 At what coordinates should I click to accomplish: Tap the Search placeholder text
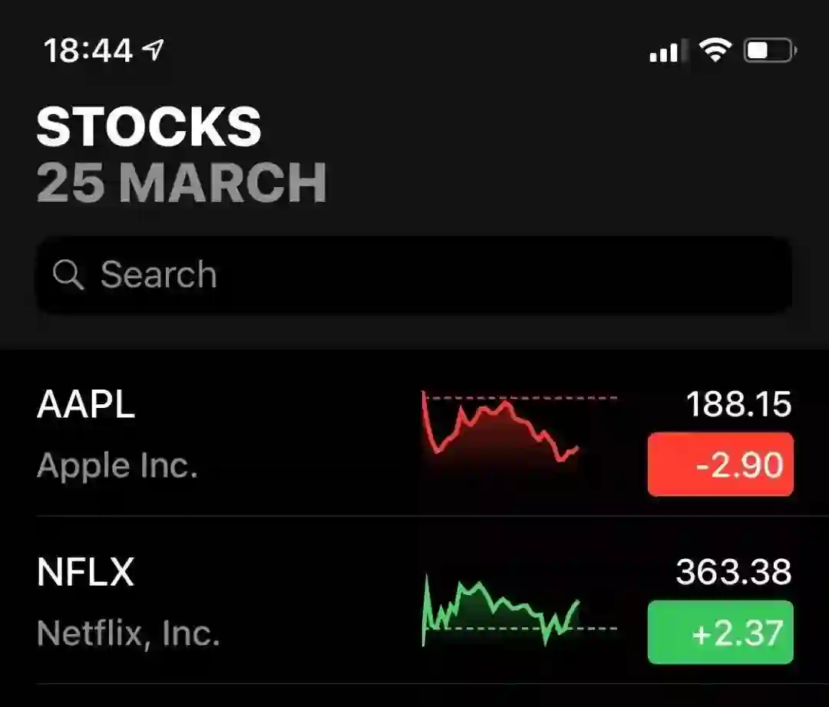click(x=159, y=275)
